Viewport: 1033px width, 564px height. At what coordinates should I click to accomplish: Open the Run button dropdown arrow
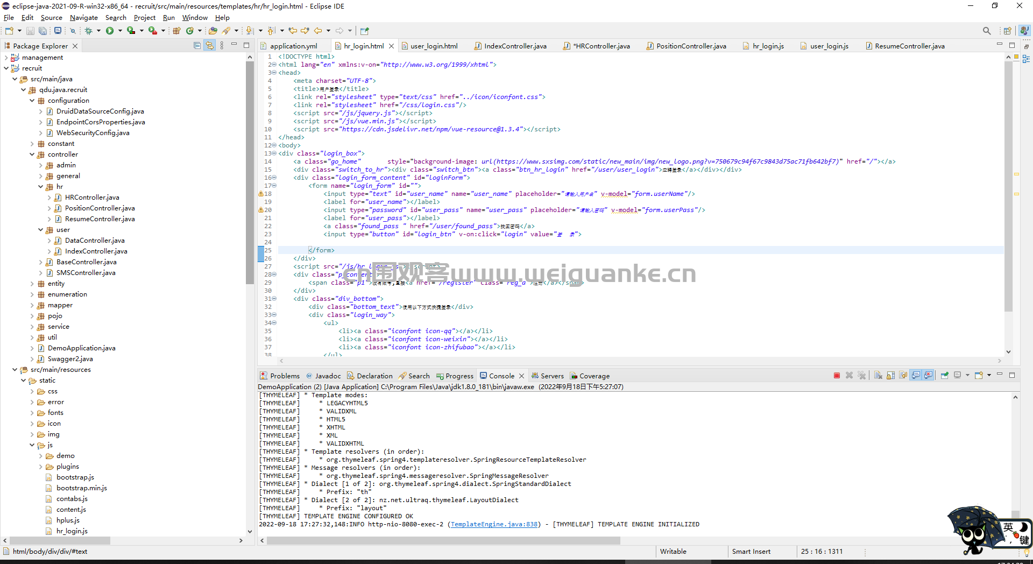coord(120,31)
